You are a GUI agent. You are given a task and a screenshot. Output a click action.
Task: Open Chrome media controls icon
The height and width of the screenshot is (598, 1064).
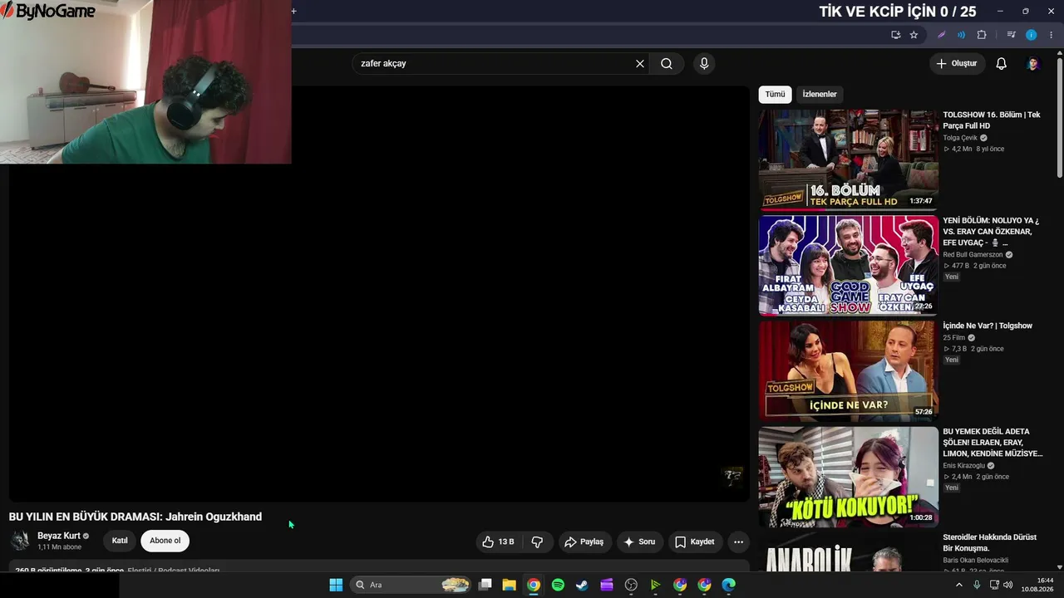(x=1011, y=35)
